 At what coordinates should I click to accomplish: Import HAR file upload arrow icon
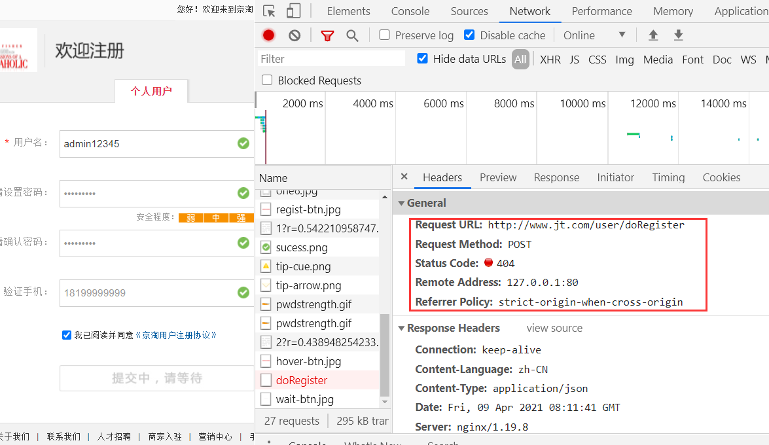click(653, 35)
